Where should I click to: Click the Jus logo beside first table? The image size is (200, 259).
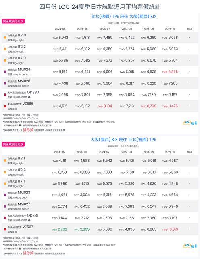(x=190, y=123)
